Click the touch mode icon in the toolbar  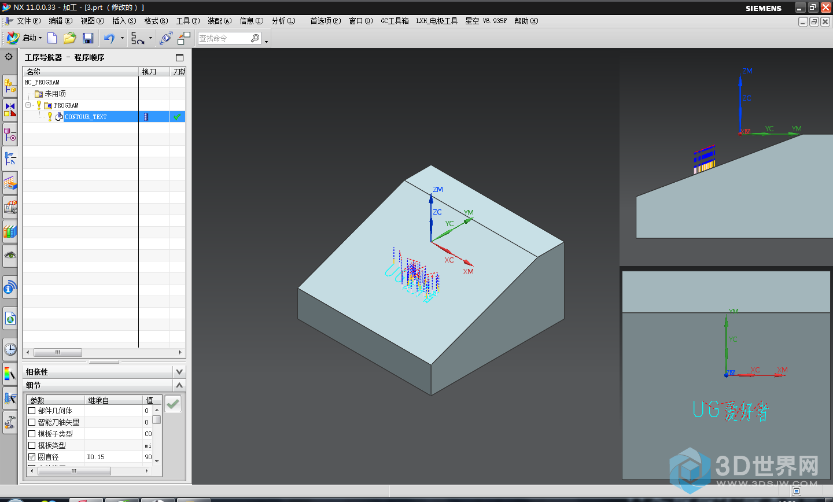coord(166,38)
